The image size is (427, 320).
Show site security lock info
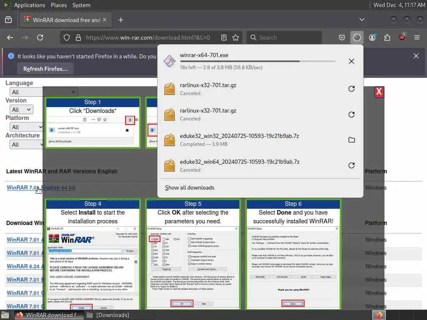78,37
